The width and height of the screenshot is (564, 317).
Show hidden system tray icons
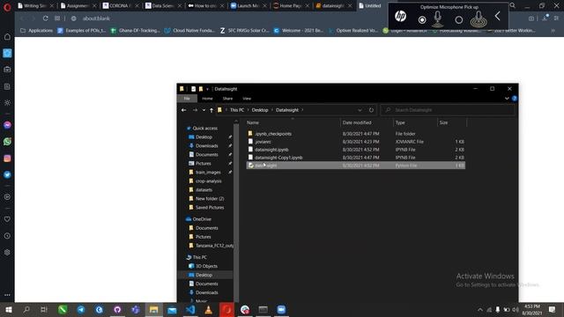click(x=479, y=309)
